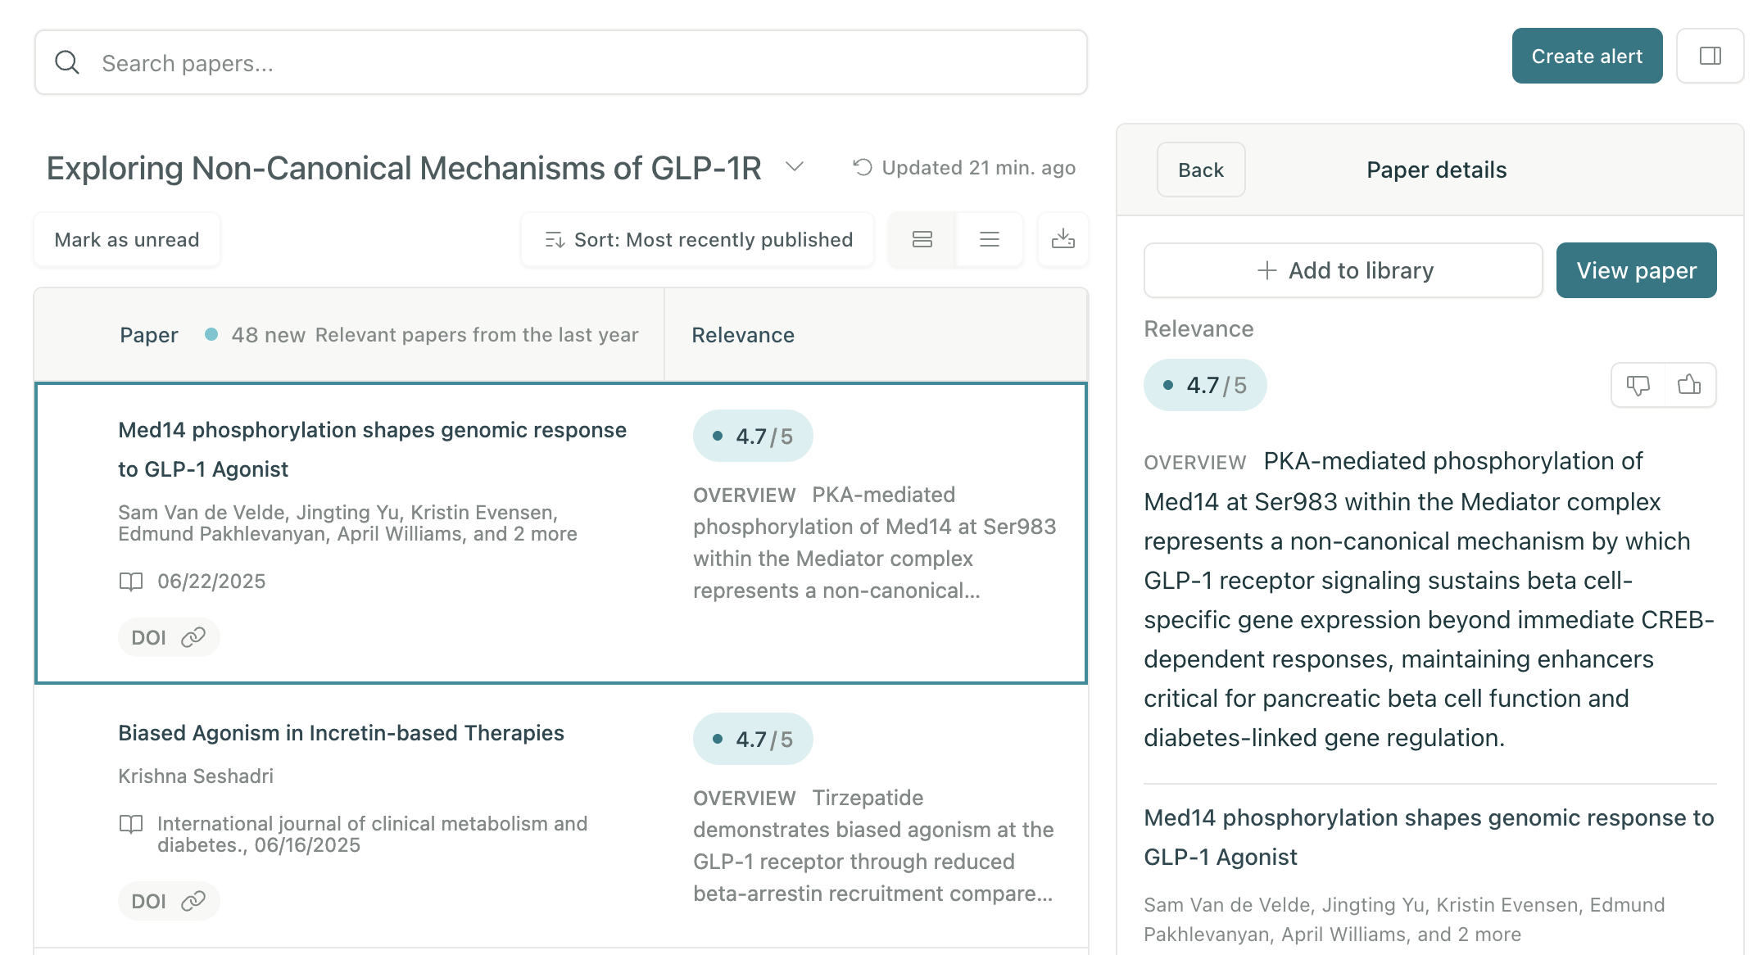Click the download/export papers icon
Image resolution: width=1758 pixels, height=955 pixels.
coord(1063,239)
